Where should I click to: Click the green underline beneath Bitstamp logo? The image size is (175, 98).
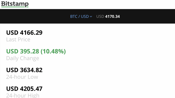pos(14,7)
